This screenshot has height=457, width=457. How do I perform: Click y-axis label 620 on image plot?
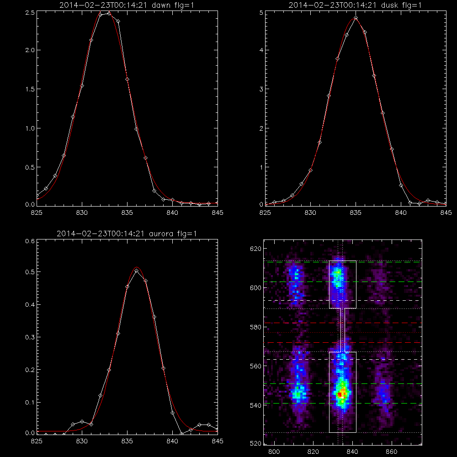pos(255,249)
